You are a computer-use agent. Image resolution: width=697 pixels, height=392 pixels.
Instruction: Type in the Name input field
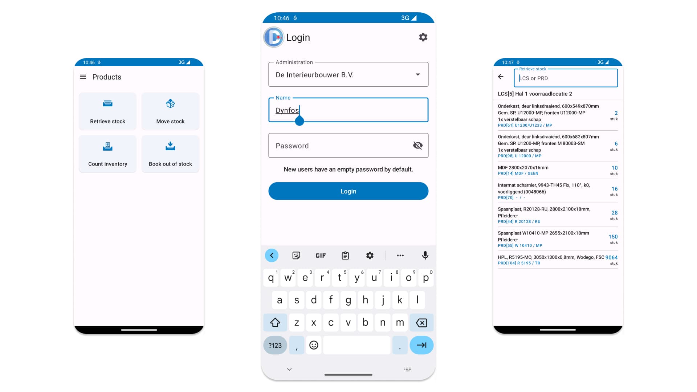click(x=348, y=110)
